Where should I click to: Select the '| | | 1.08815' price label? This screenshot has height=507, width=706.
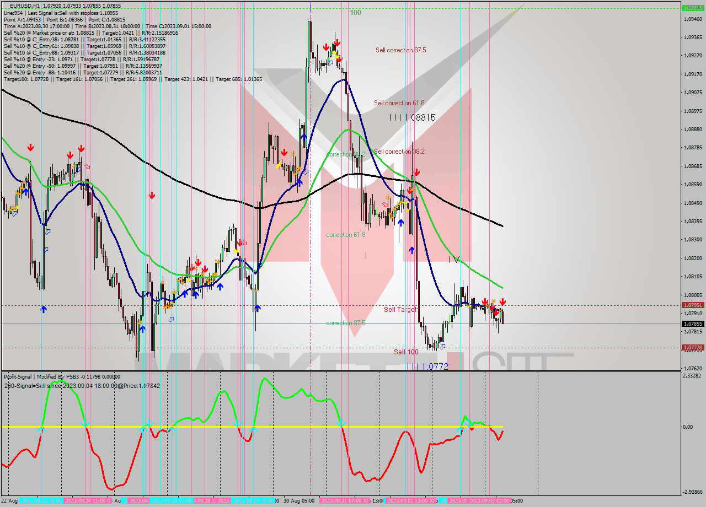coord(412,117)
